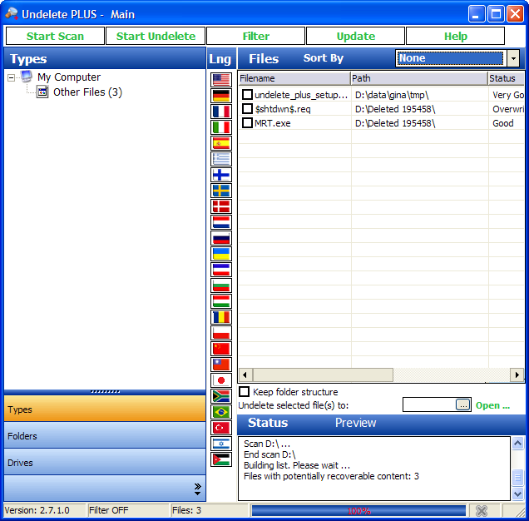Choose the Turkish flag language
The width and height of the screenshot is (529, 521).
tap(221, 428)
